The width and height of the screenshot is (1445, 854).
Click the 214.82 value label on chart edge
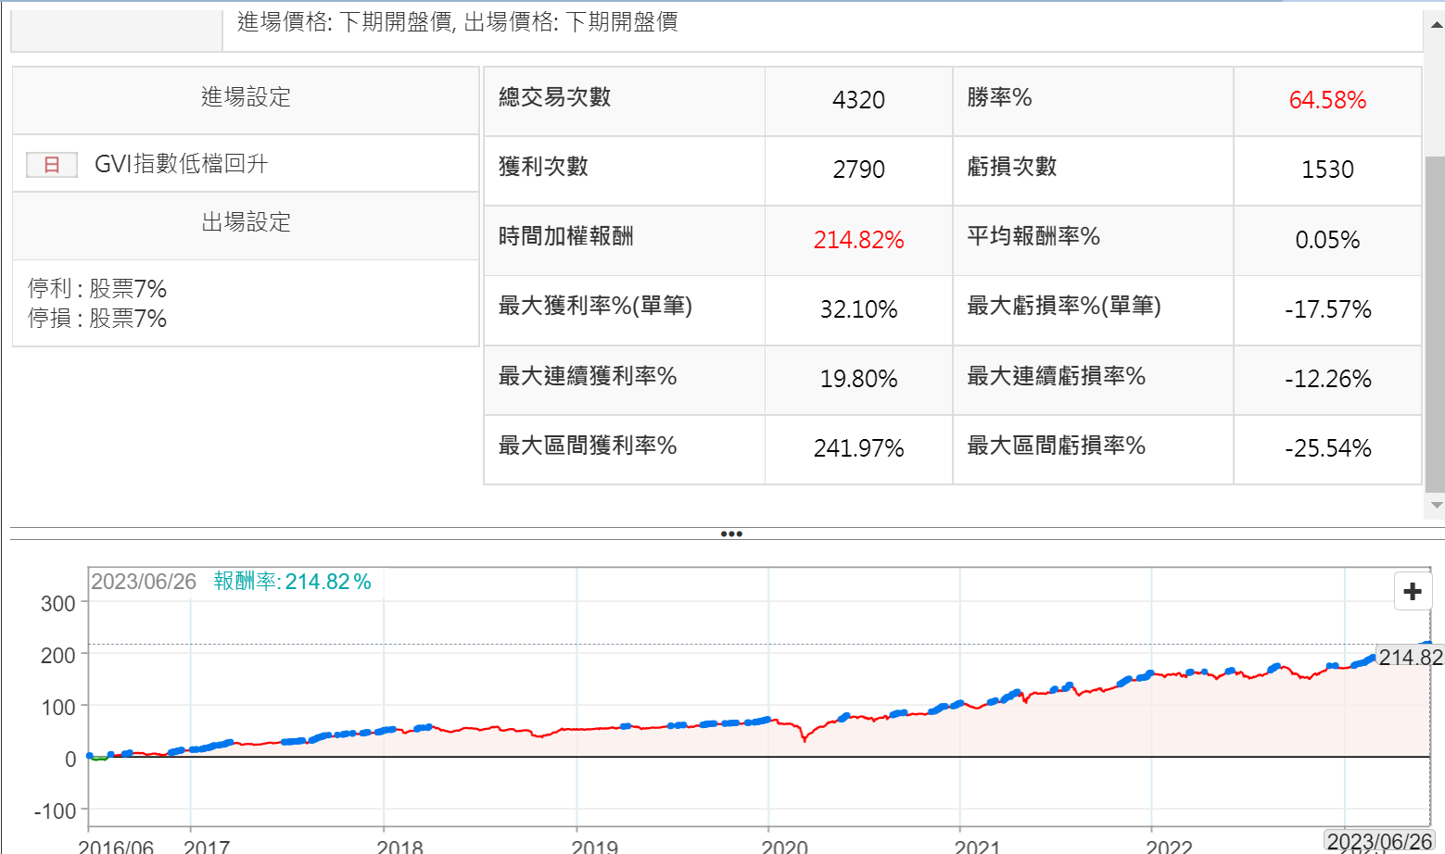point(1410,658)
